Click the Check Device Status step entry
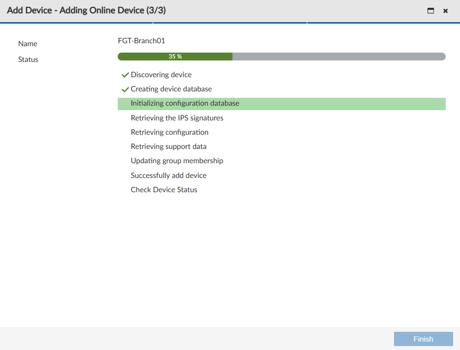Viewport: 460px width, 350px height. point(164,189)
